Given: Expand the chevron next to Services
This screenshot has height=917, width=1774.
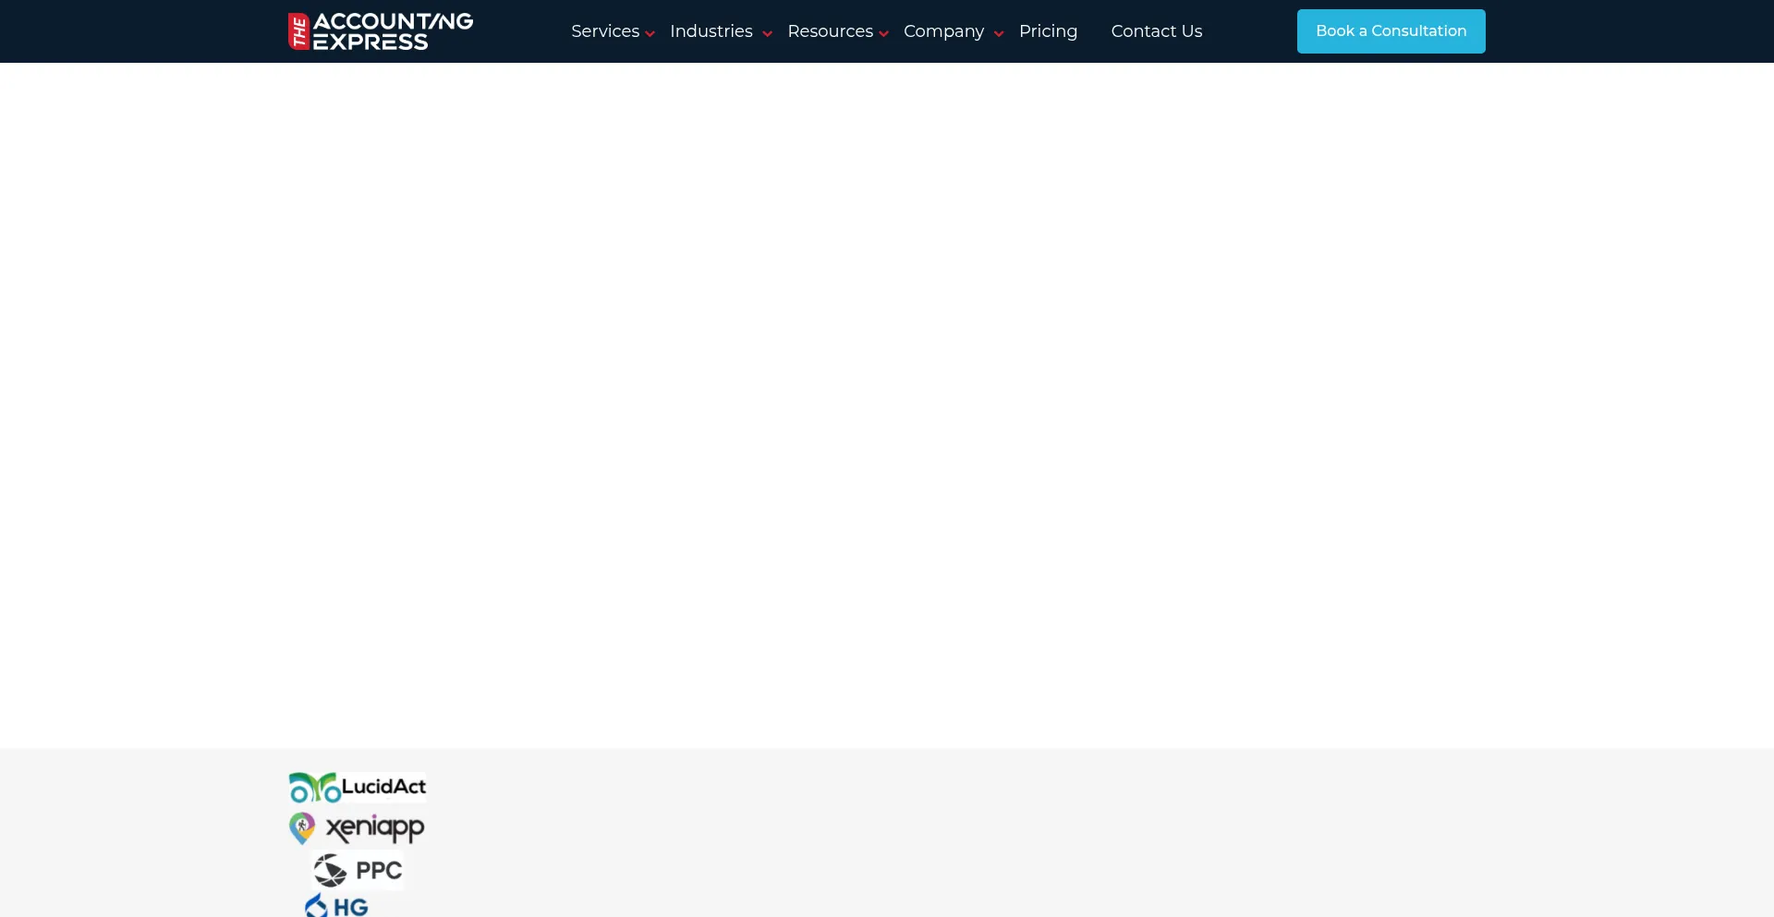Looking at the screenshot, I should 650,34.
